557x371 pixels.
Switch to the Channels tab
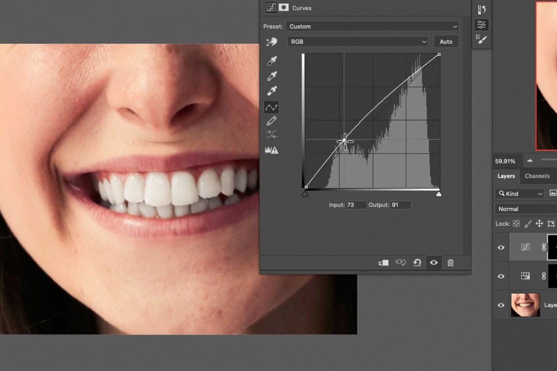(537, 176)
